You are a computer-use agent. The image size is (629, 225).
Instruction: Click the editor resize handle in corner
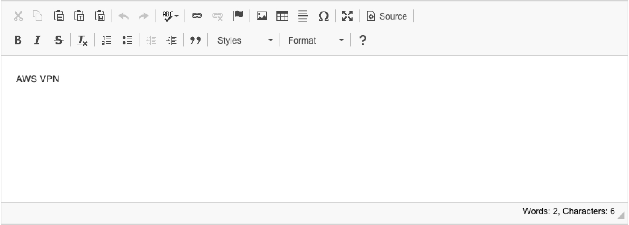(x=621, y=216)
